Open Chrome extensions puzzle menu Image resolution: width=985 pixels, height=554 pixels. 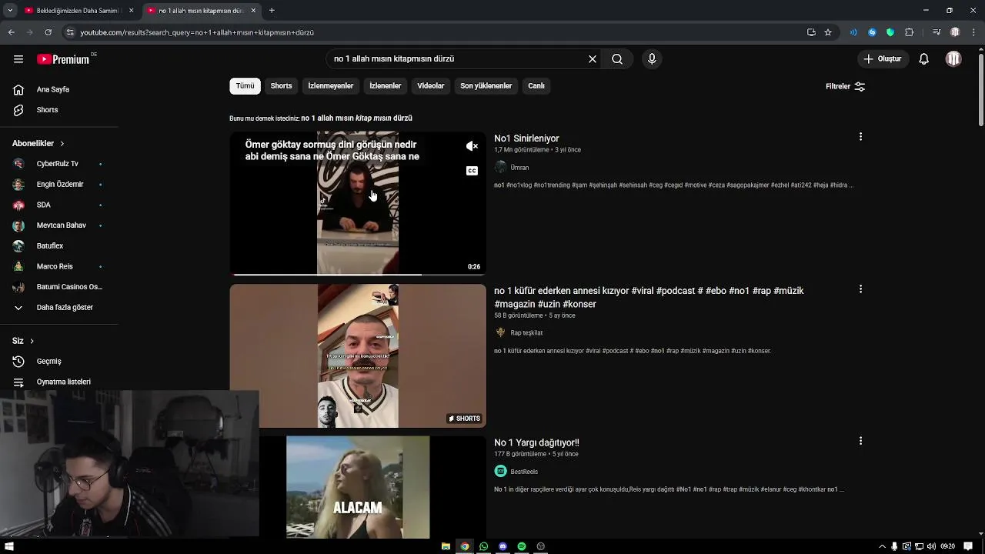(x=909, y=32)
